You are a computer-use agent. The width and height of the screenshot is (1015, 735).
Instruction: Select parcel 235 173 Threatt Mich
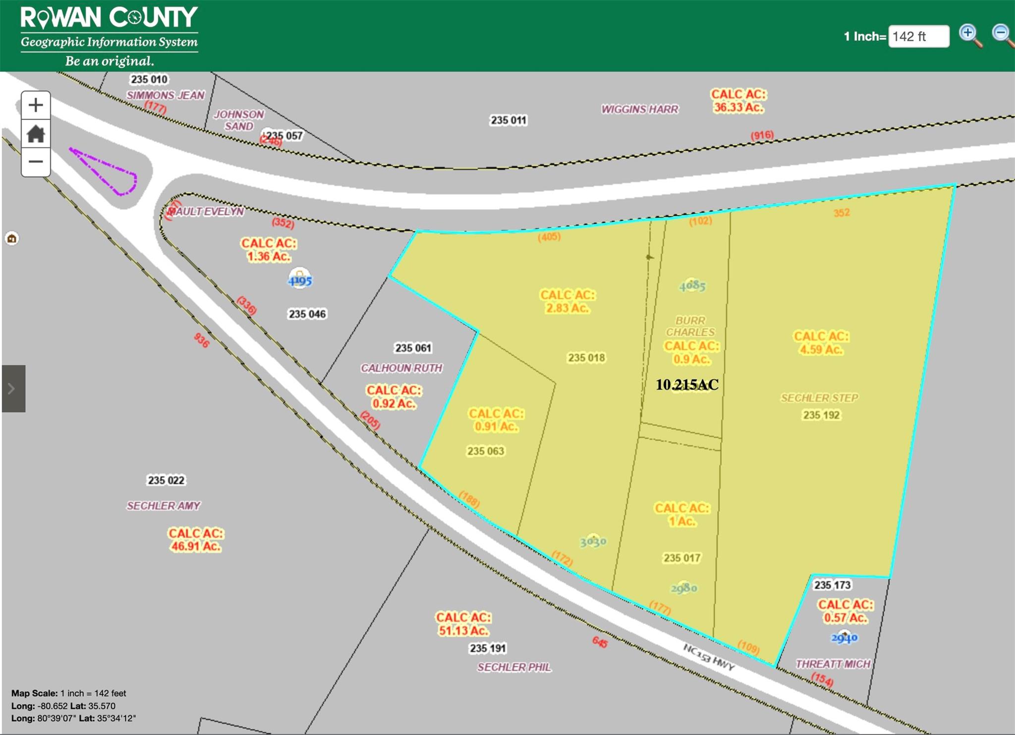[833, 585]
